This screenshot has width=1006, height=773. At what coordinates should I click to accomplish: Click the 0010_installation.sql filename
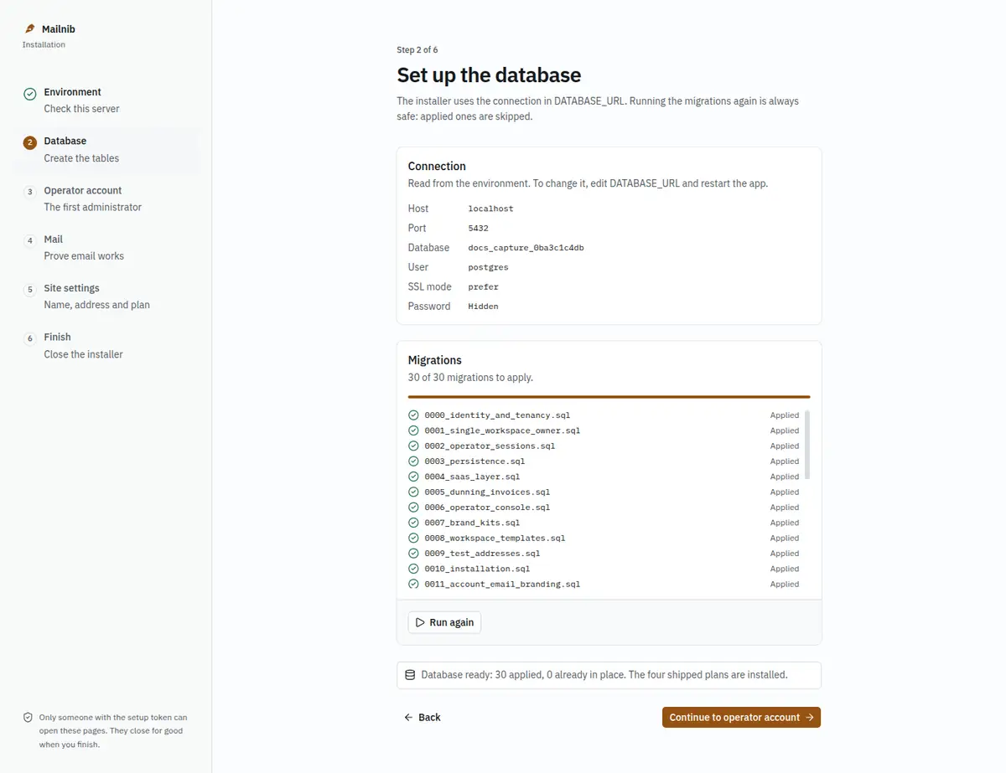(477, 569)
